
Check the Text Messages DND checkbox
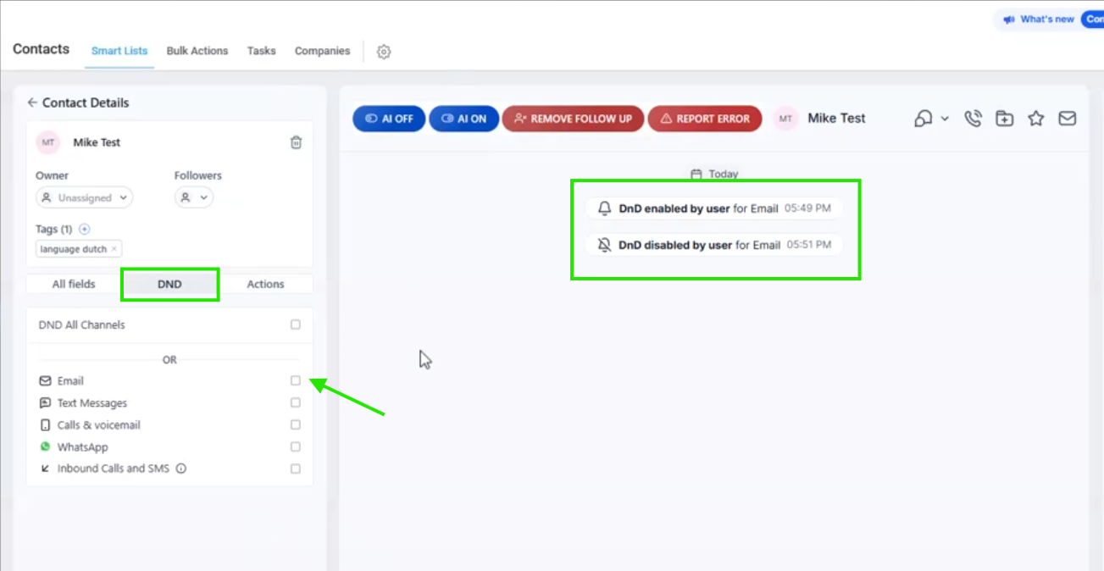click(x=296, y=403)
